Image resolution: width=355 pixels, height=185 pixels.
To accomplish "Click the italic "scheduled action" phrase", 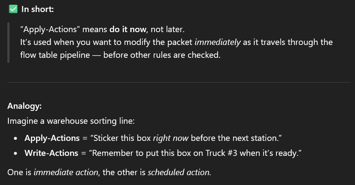I will point(179,172).
